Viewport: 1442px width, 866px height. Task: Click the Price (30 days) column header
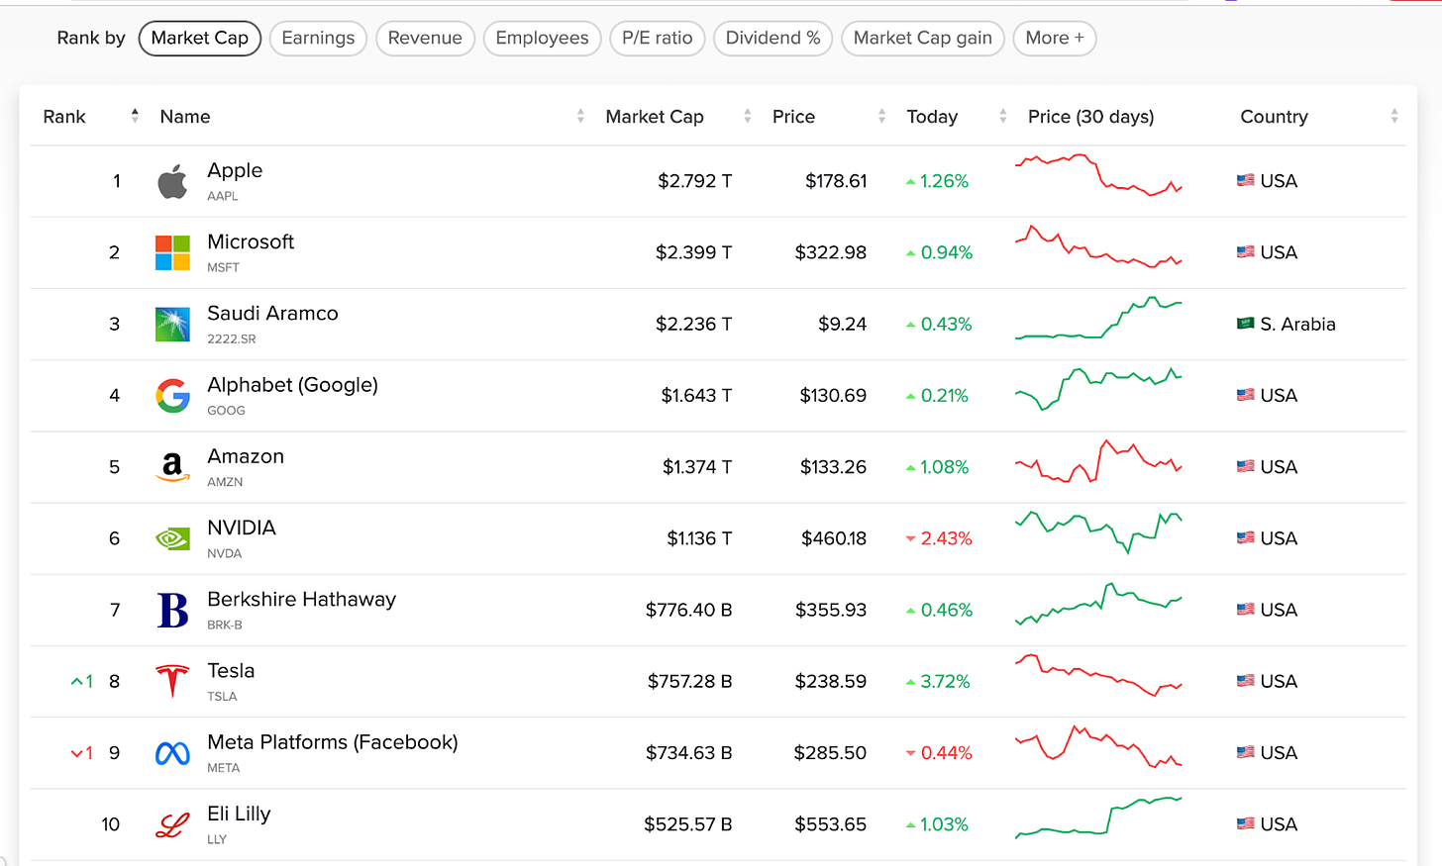[1090, 117]
